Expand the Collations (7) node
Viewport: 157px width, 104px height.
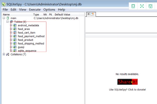(x=4, y=55)
